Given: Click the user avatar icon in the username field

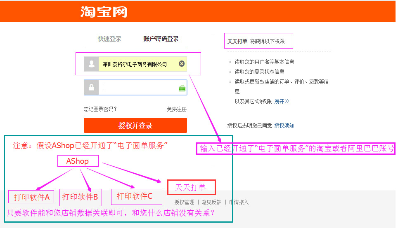Looking at the screenshot, I should 91,64.
